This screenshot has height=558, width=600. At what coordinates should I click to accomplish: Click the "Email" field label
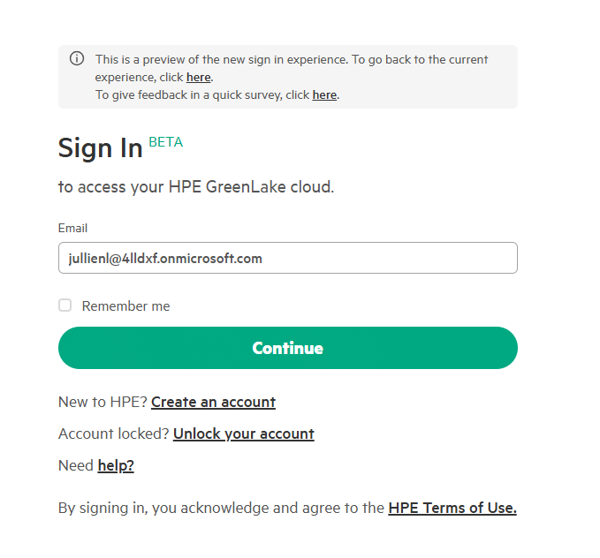click(x=72, y=228)
